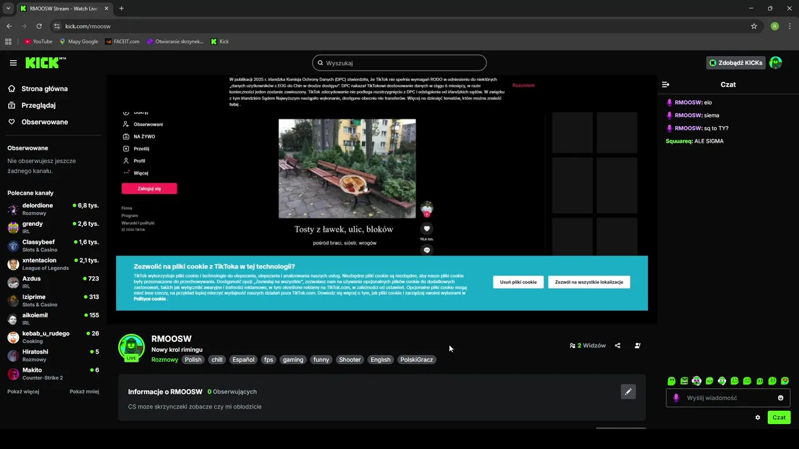Open Chrome tab search dropdown

point(8,8)
